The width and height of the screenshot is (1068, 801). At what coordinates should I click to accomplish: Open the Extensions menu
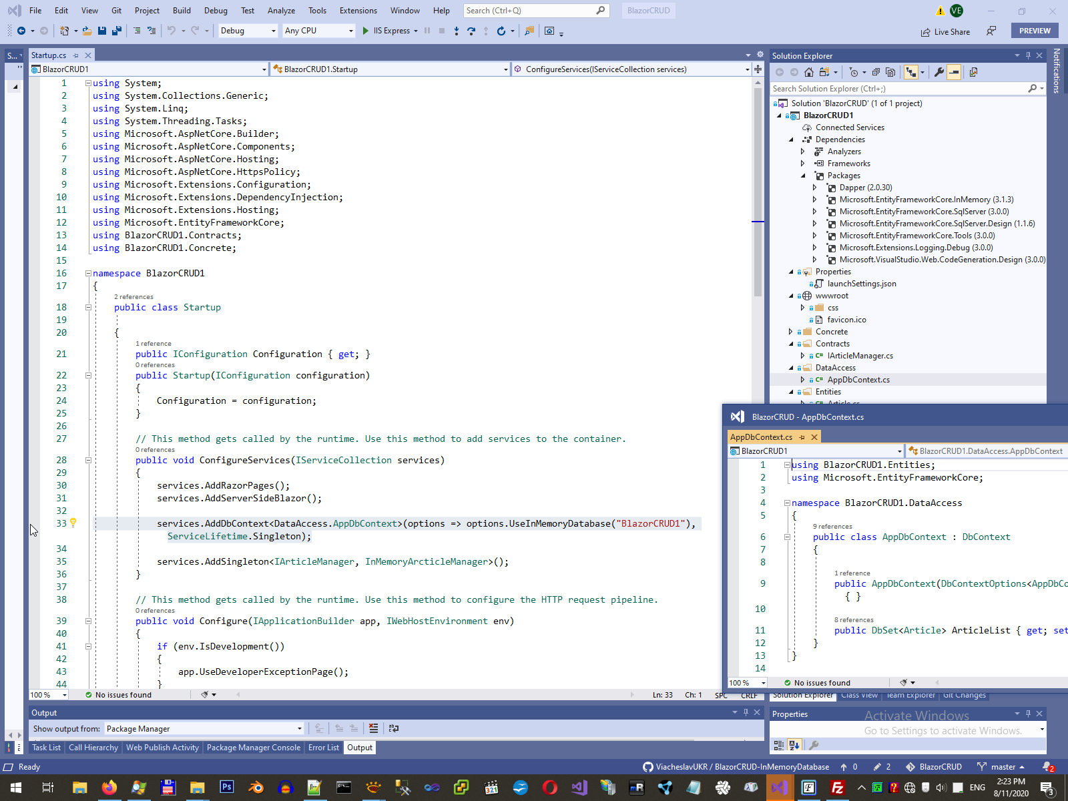point(358,11)
